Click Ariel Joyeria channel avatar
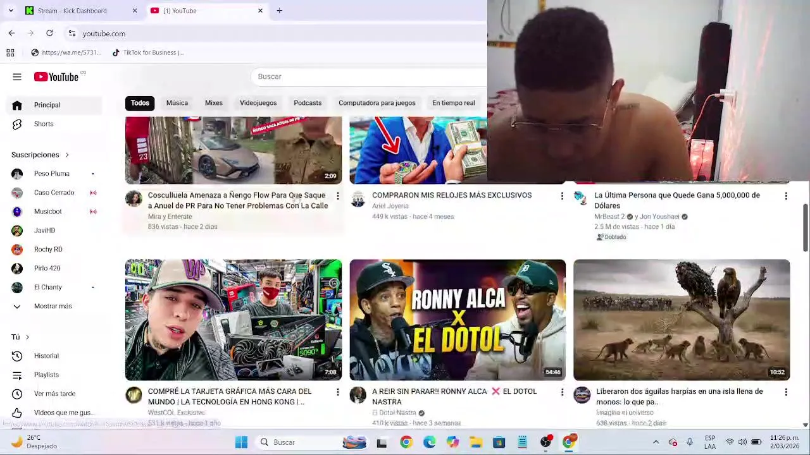810x455 pixels. coord(358,199)
